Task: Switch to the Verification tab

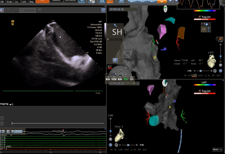Action: 70,1
